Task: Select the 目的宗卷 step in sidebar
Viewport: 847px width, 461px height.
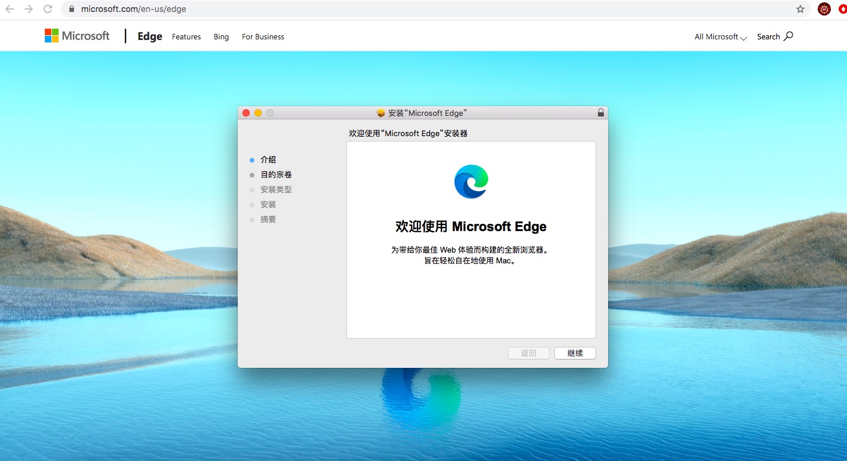Action: point(276,175)
